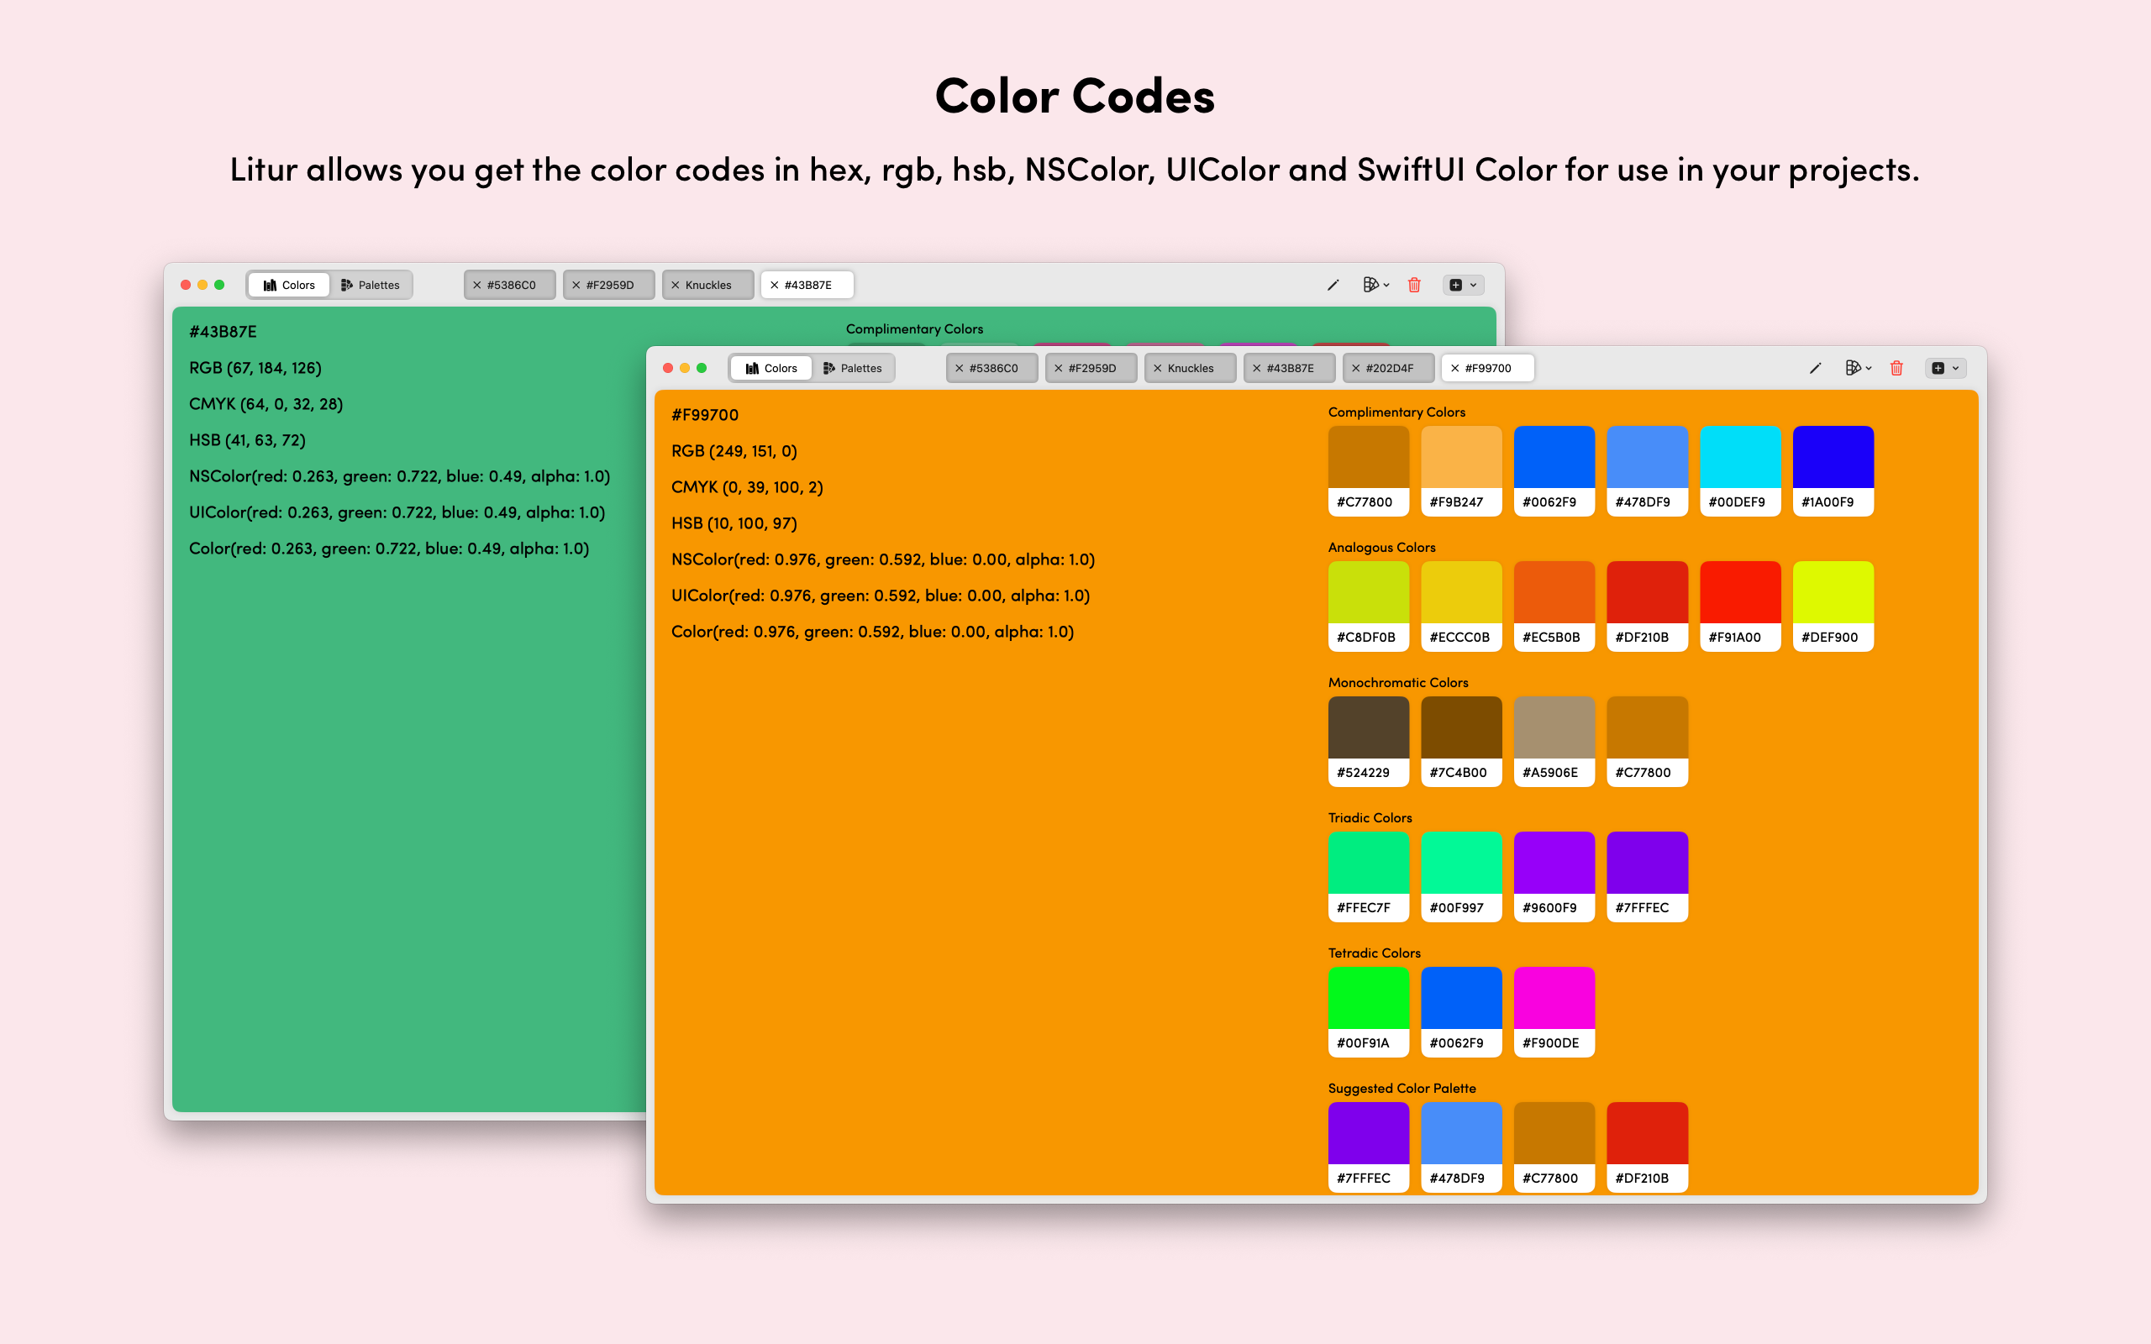Screen dimensions: 2151x1344
Task: Click the HSB (10, 100, 97) value text
Action: click(734, 523)
